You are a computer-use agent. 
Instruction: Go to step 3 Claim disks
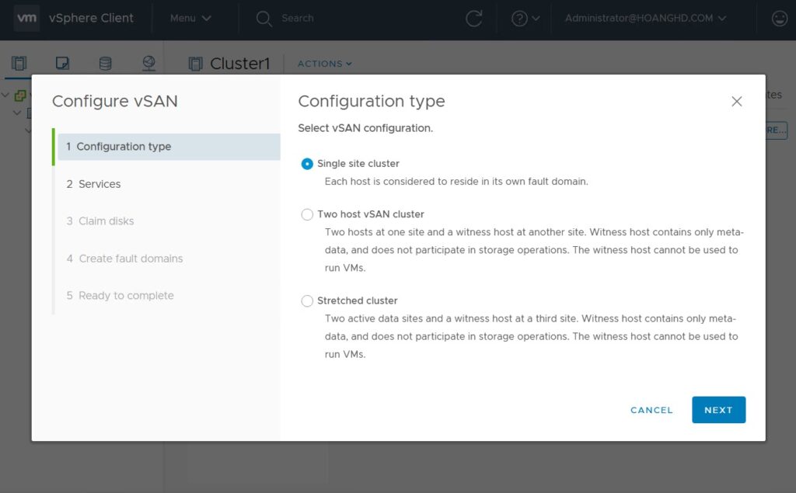point(100,221)
